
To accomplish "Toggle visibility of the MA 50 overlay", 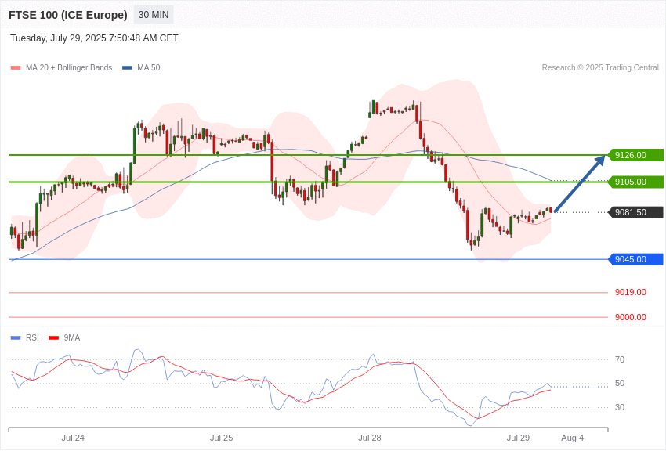I will [x=129, y=67].
